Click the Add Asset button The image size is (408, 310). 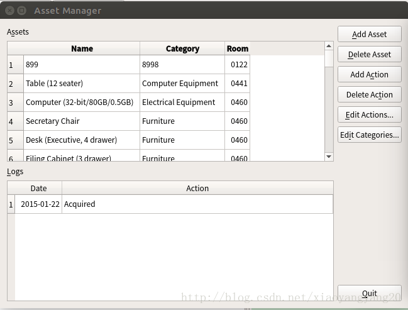click(370, 34)
